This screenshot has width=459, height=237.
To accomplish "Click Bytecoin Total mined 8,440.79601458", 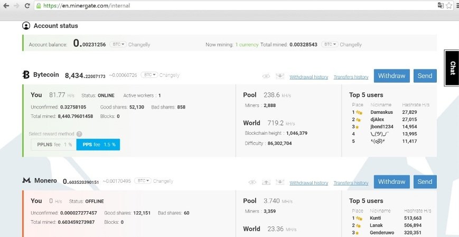I will click(76, 116).
